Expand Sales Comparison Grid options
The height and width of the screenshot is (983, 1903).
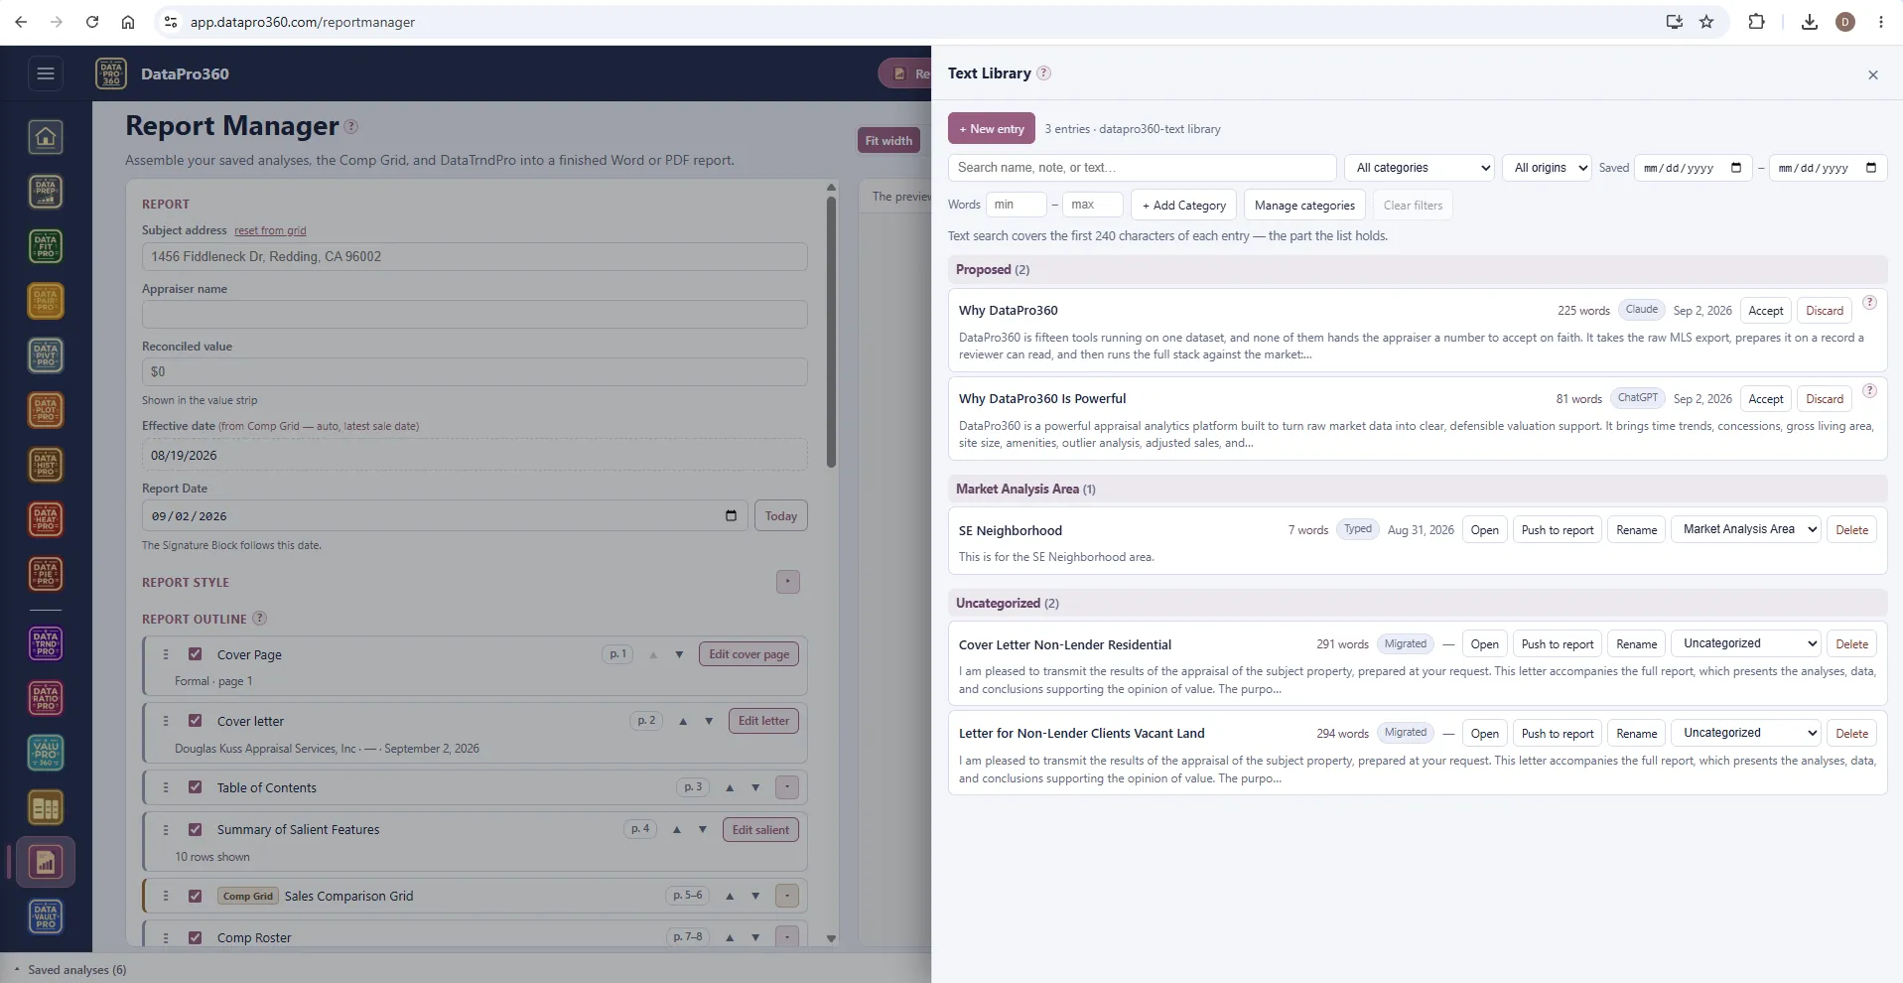click(787, 896)
